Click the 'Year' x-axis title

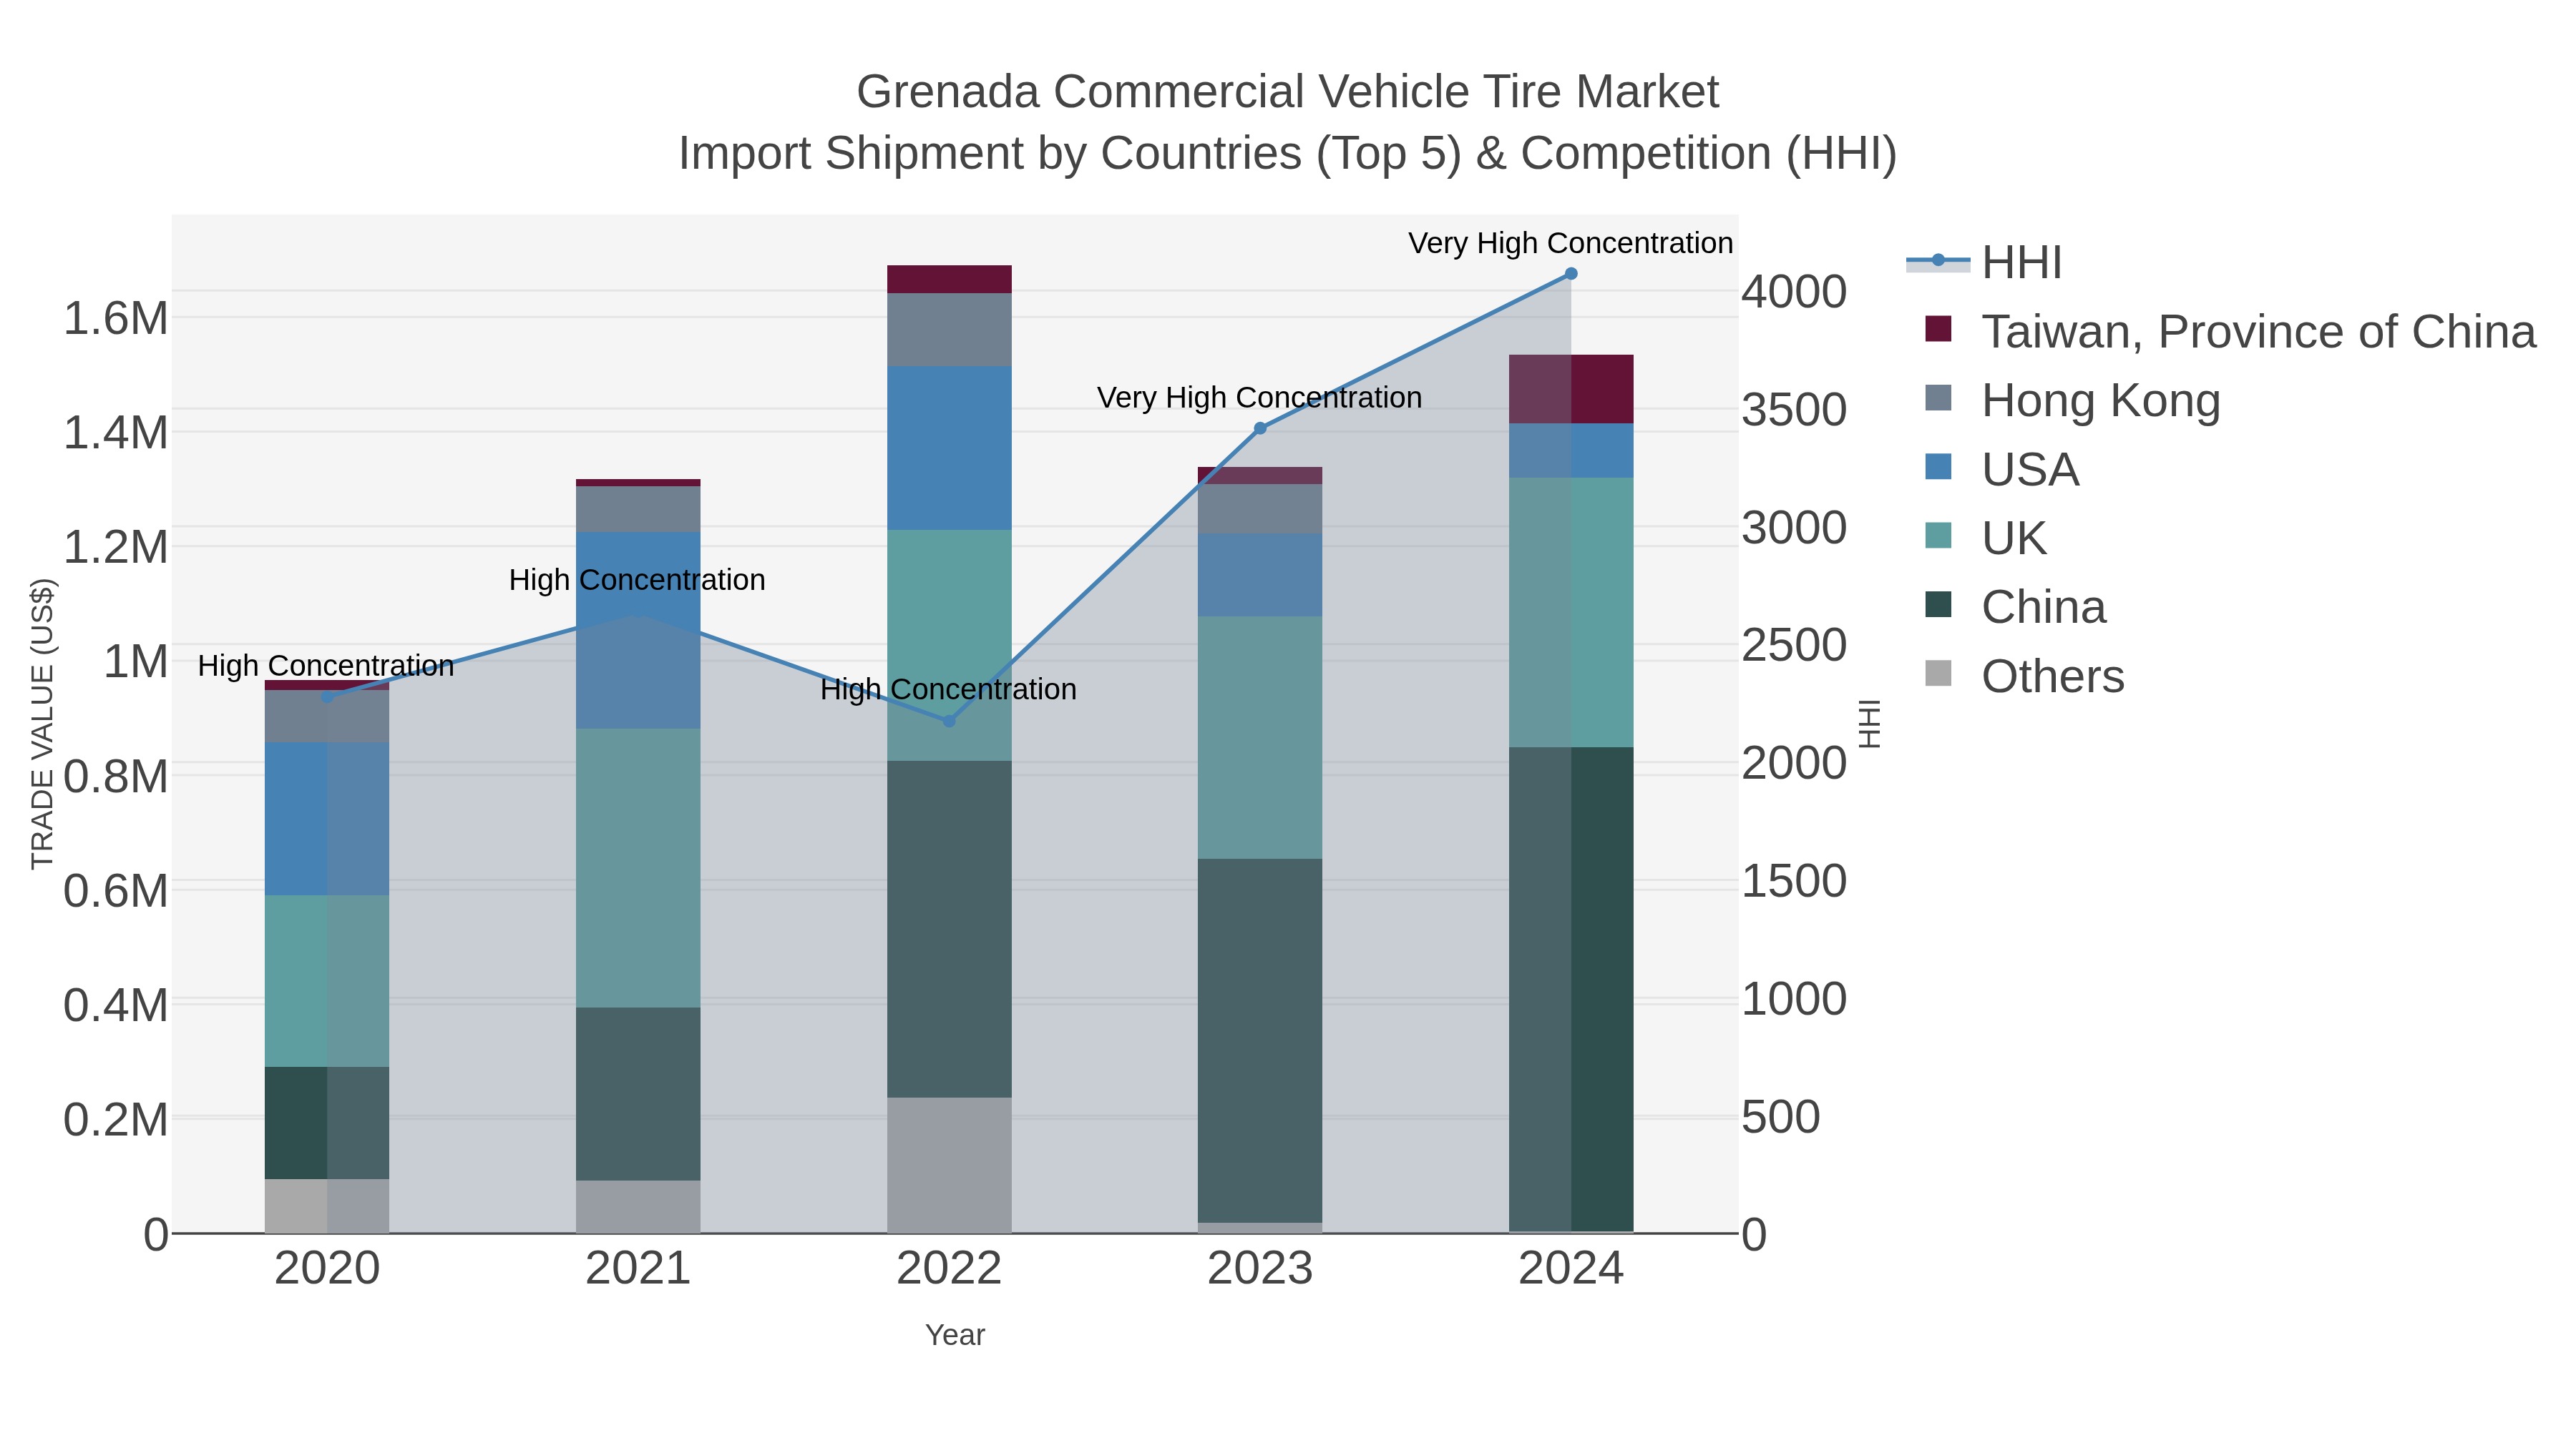[x=955, y=1335]
